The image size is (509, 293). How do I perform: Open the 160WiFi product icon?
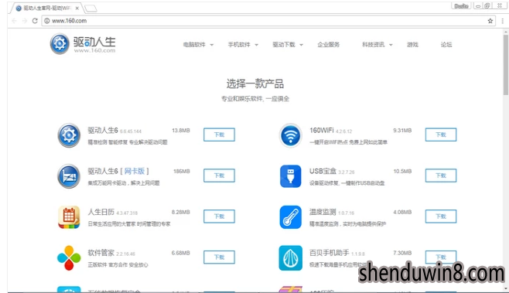pyautogui.click(x=291, y=135)
